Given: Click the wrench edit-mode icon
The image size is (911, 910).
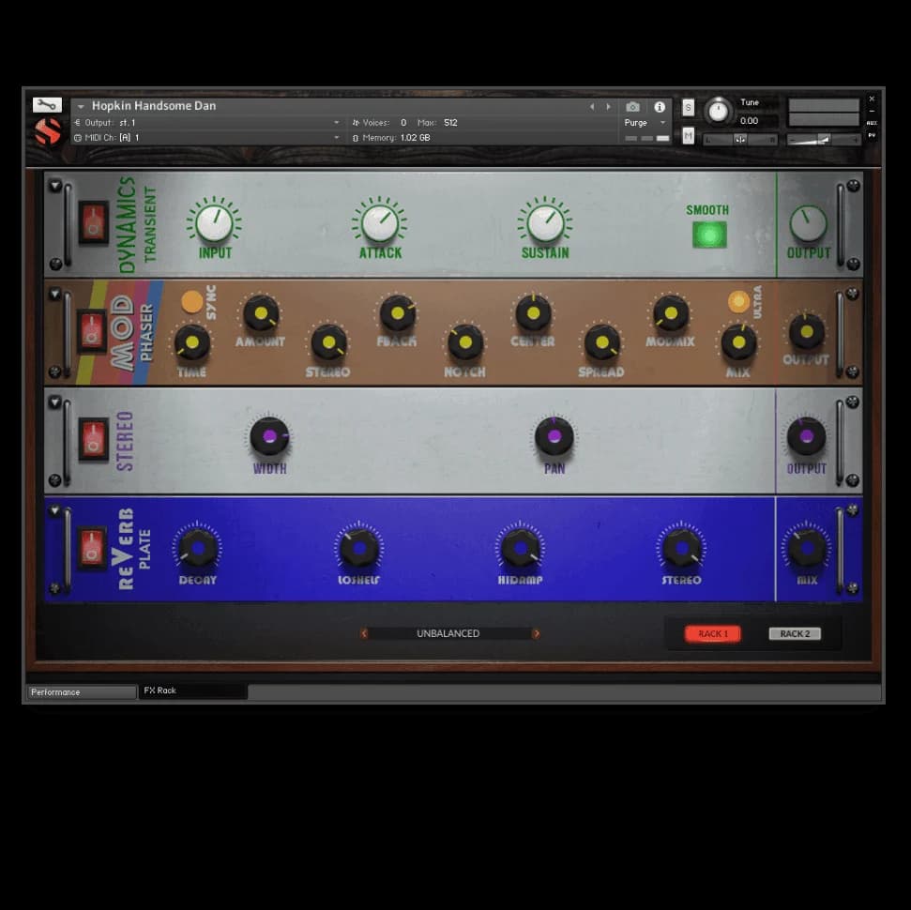Looking at the screenshot, I should (x=47, y=105).
